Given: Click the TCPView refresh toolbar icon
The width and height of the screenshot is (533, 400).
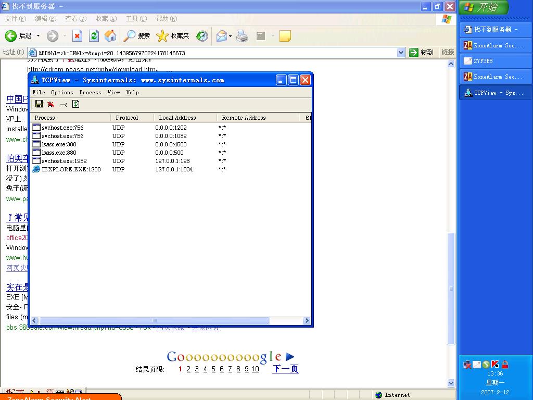Looking at the screenshot, I should coord(76,104).
